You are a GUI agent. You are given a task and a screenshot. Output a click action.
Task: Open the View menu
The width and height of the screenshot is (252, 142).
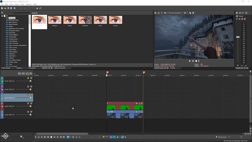click(x=11, y=4)
